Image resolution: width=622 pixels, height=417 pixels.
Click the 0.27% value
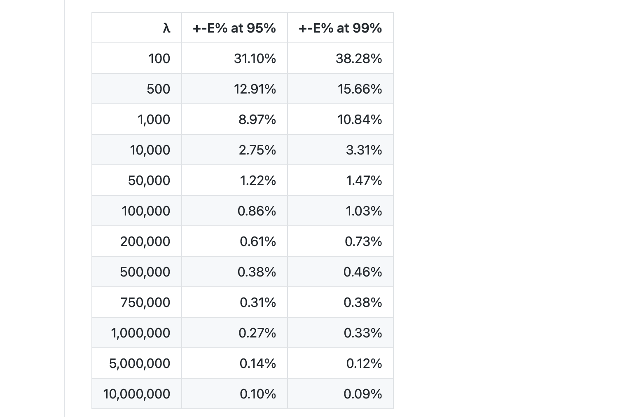tap(257, 333)
